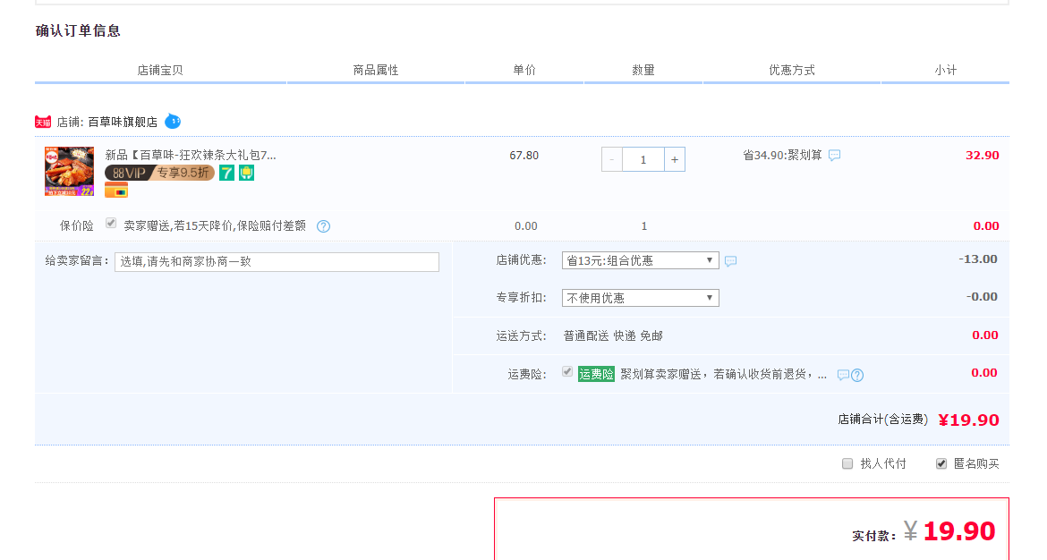Click the 商品属性 column header
The image size is (1047, 560).
(375, 70)
